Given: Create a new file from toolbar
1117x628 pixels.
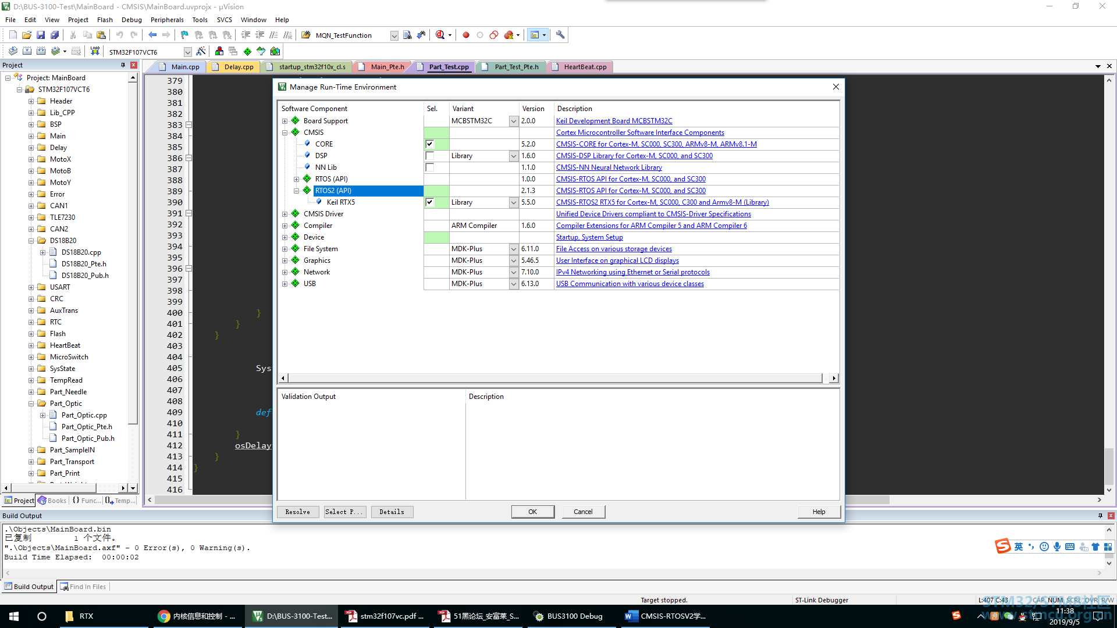Looking at the screenshot, I should pyautogui.click(x=13, y=35).
